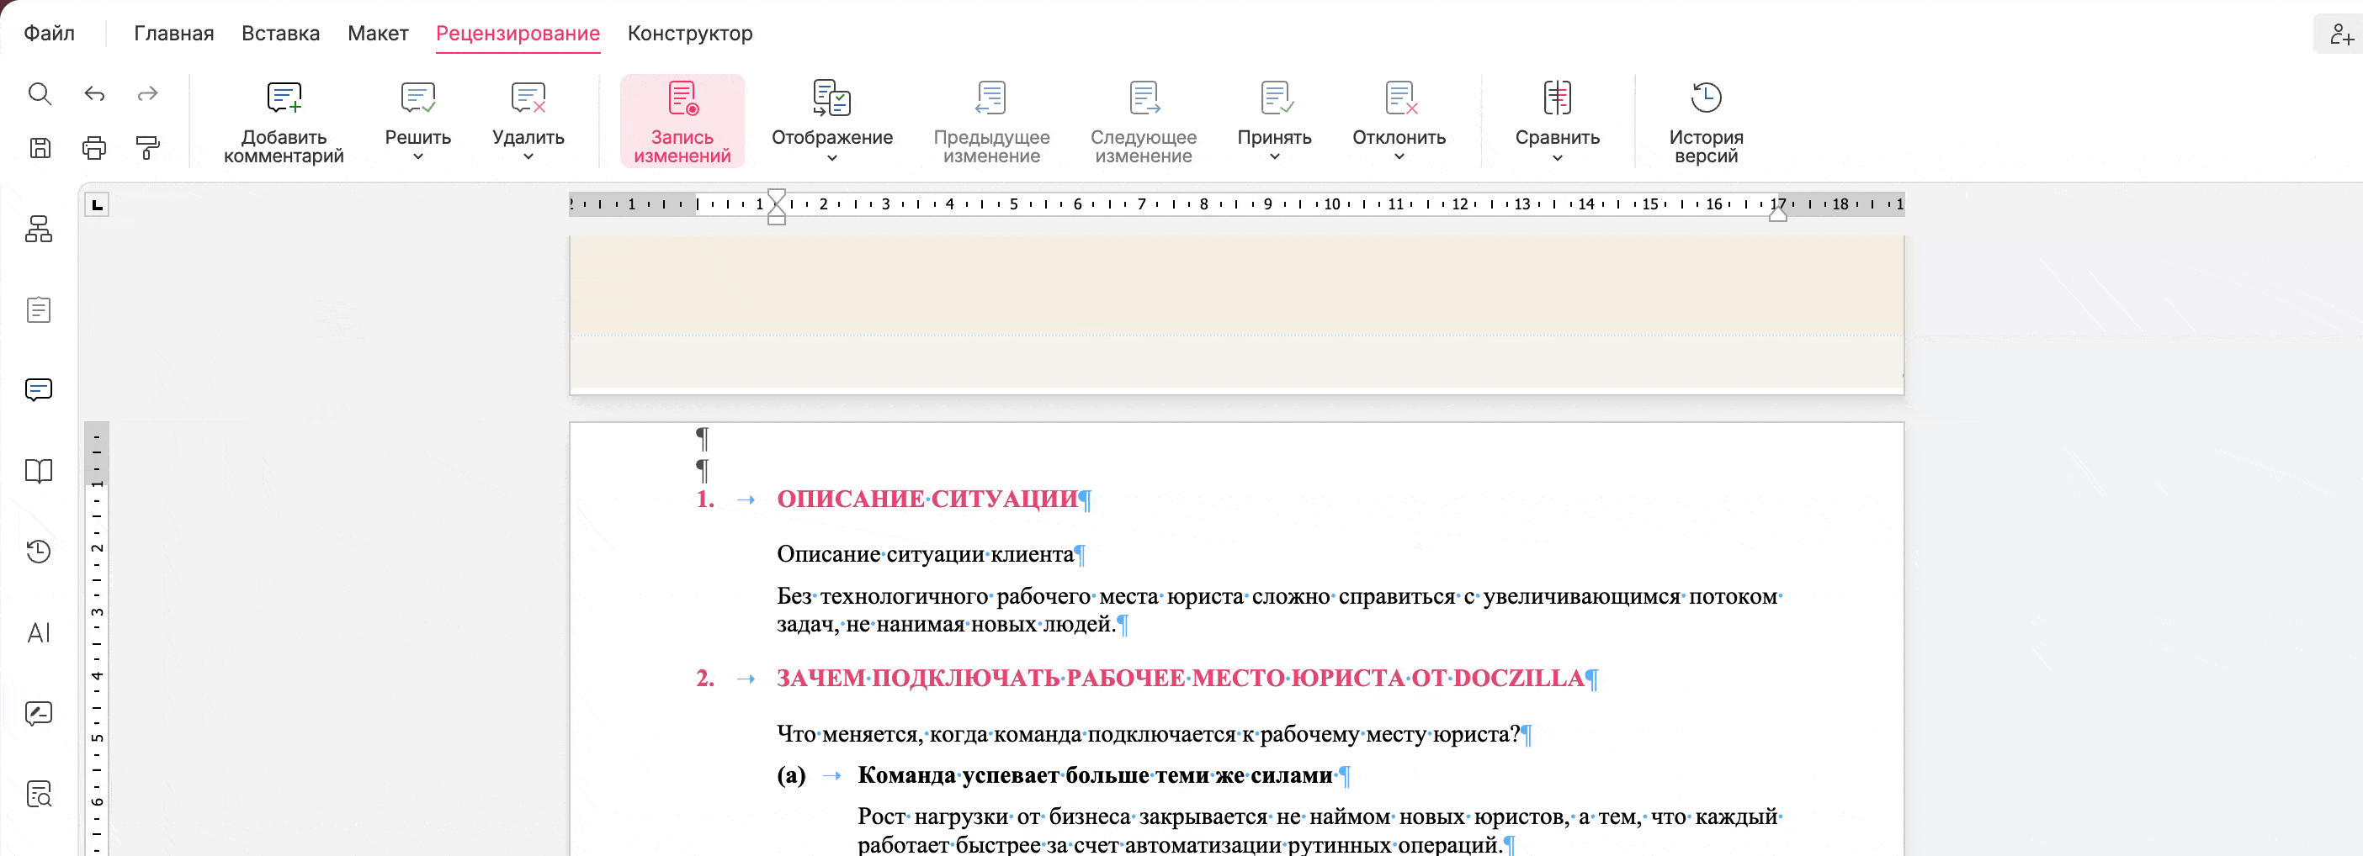Expand the Отображение dropdown arrow
Screen dimensions: 2363x856
click(x=832, y=157)
